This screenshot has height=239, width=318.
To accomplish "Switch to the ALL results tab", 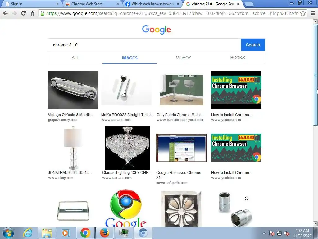I will pos(75,58).
